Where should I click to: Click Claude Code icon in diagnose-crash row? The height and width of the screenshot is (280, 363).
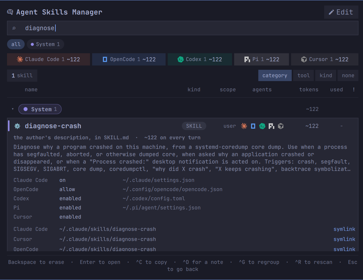coord(244,126)
